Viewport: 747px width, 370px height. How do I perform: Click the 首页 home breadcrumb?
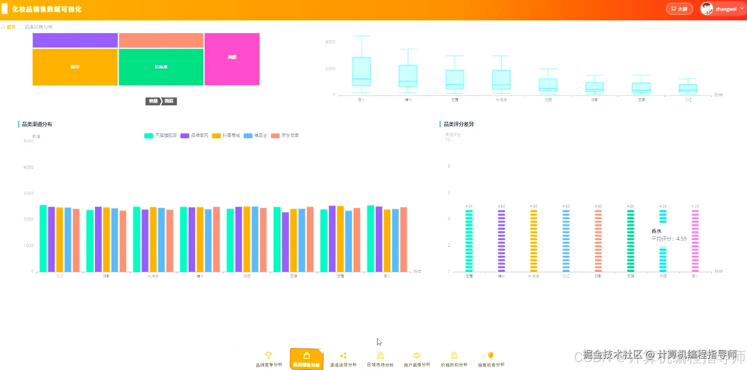(x=8, y=27)
